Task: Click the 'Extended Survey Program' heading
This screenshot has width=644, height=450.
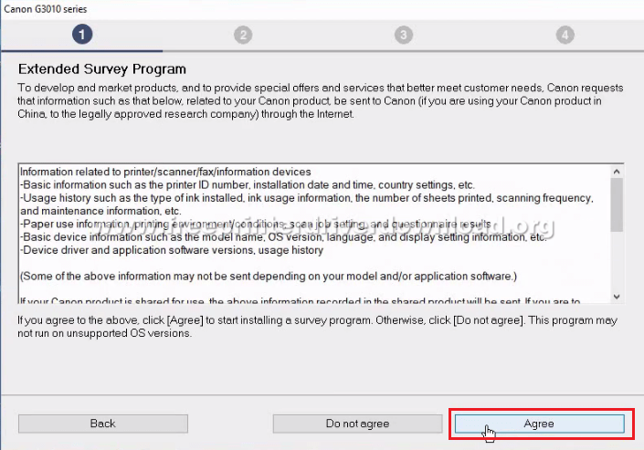Action: 102,69
